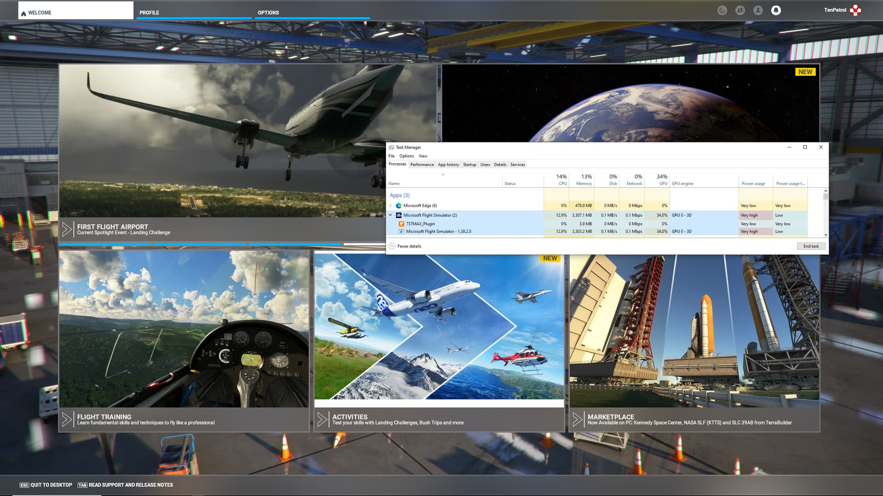
Task: Select the 737MAX_Plugin process row
Action: (598, 224)
